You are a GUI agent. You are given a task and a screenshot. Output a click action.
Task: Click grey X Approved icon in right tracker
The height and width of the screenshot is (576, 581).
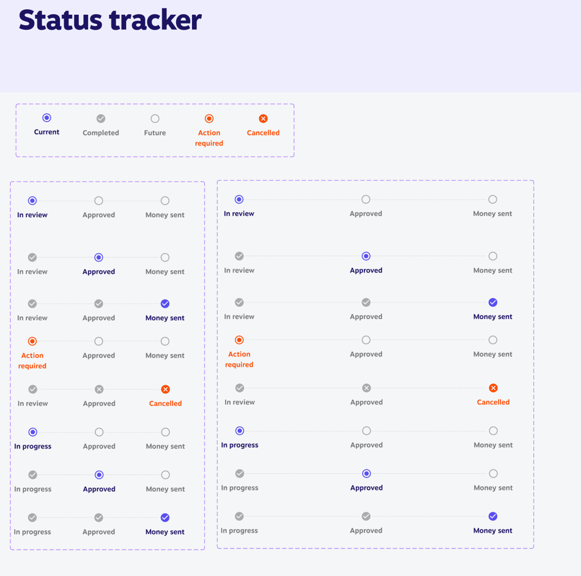click(366, 388)
